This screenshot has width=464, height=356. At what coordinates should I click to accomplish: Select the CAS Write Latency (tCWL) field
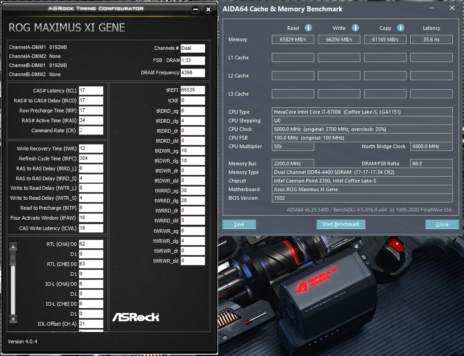coord(91,228)
